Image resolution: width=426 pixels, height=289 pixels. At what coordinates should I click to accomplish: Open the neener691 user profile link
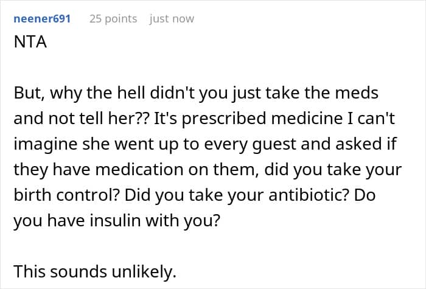click(42, 19)
